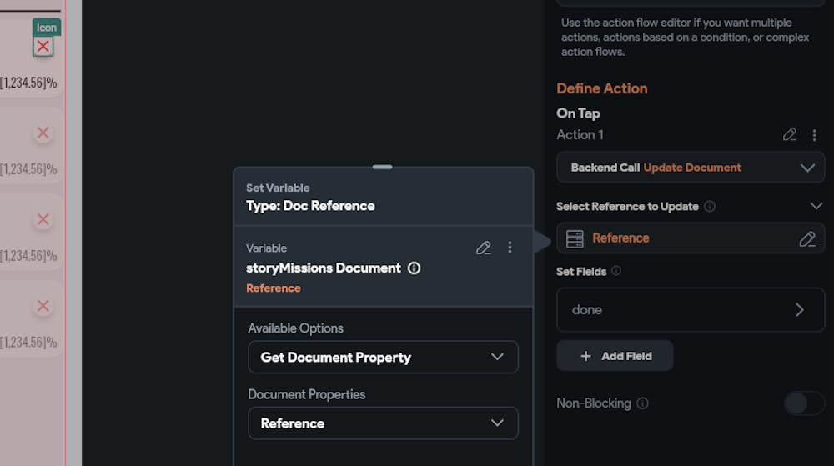This screenshot has width=834, height=466.
Task: Click the Add Field button
Action: tap(615, 356)
